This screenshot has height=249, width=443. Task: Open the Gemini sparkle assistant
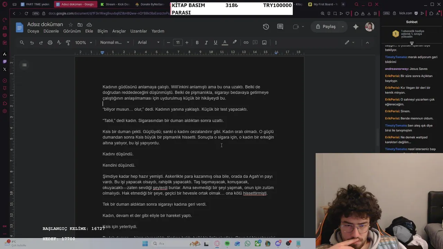coord(356,27)
